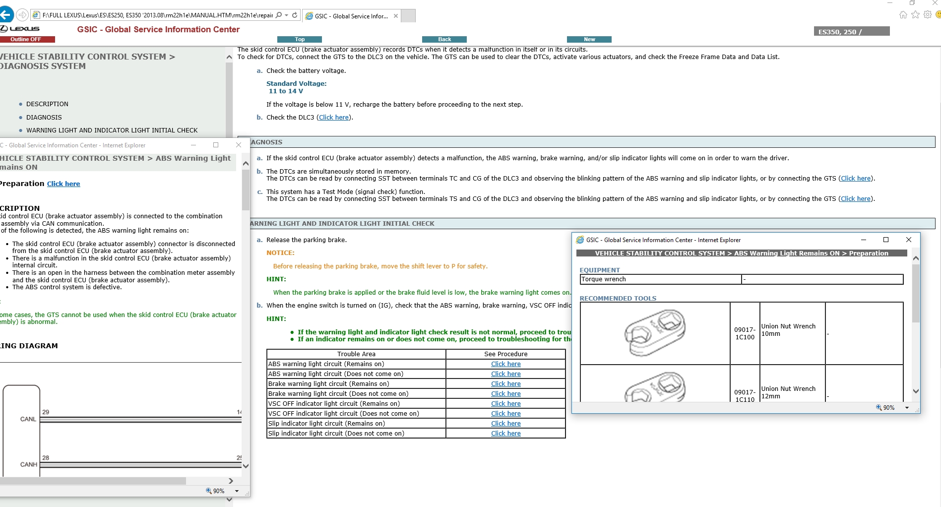Screen dimensions: 941x507
Task: Close the Preparation popup window
Action: coord(909,240)
